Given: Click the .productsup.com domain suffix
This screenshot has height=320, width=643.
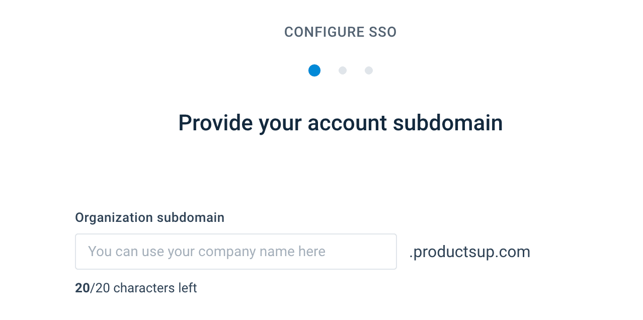Looking at the screenshot, I should pos(469,252).
